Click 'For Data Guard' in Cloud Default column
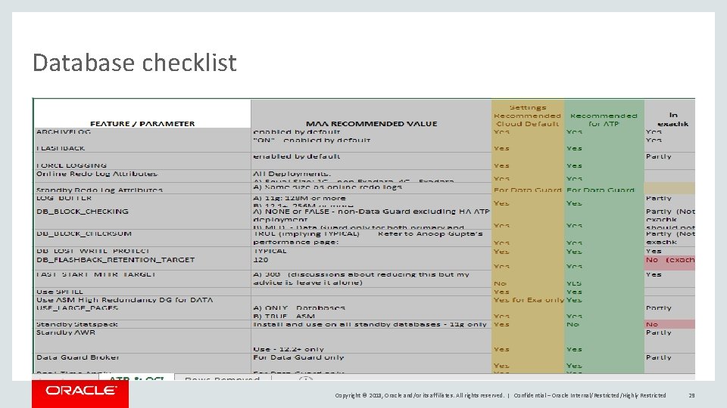 click(528, 190)
